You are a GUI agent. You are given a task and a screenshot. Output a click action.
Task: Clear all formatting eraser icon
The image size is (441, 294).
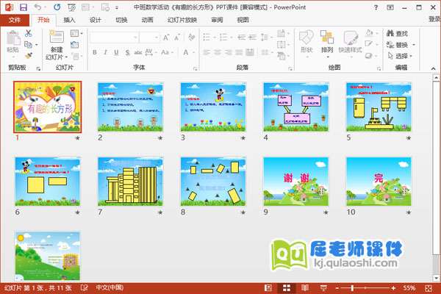click(x=192, y=37)
